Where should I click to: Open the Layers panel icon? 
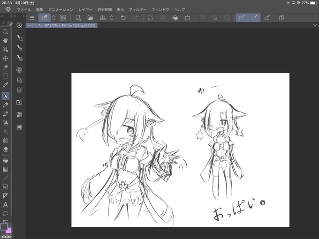[x=19, y=90]
